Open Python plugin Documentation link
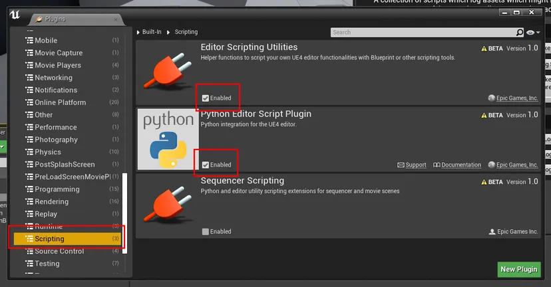Image resolution: width=551 pixels, height=287 pixels. click(x=461, y=165)
